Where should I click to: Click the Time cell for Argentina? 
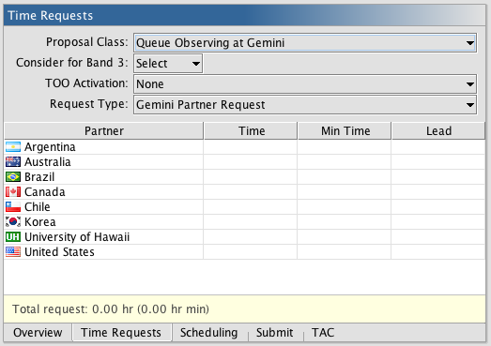pos(251,146)
